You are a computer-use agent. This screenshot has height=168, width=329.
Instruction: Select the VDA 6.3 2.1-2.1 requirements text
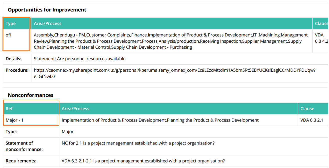pyautogui.click(x=143, y=161)
